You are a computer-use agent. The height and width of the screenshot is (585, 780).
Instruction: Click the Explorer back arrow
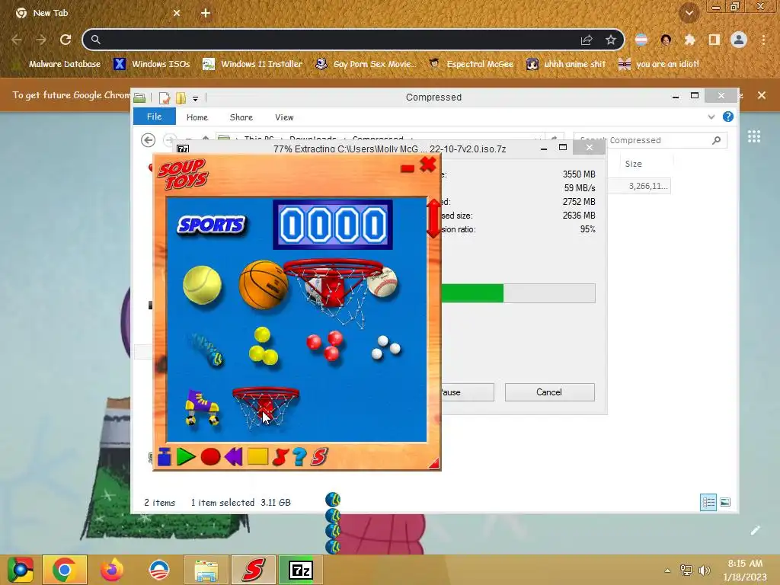(x=148, y=140)
